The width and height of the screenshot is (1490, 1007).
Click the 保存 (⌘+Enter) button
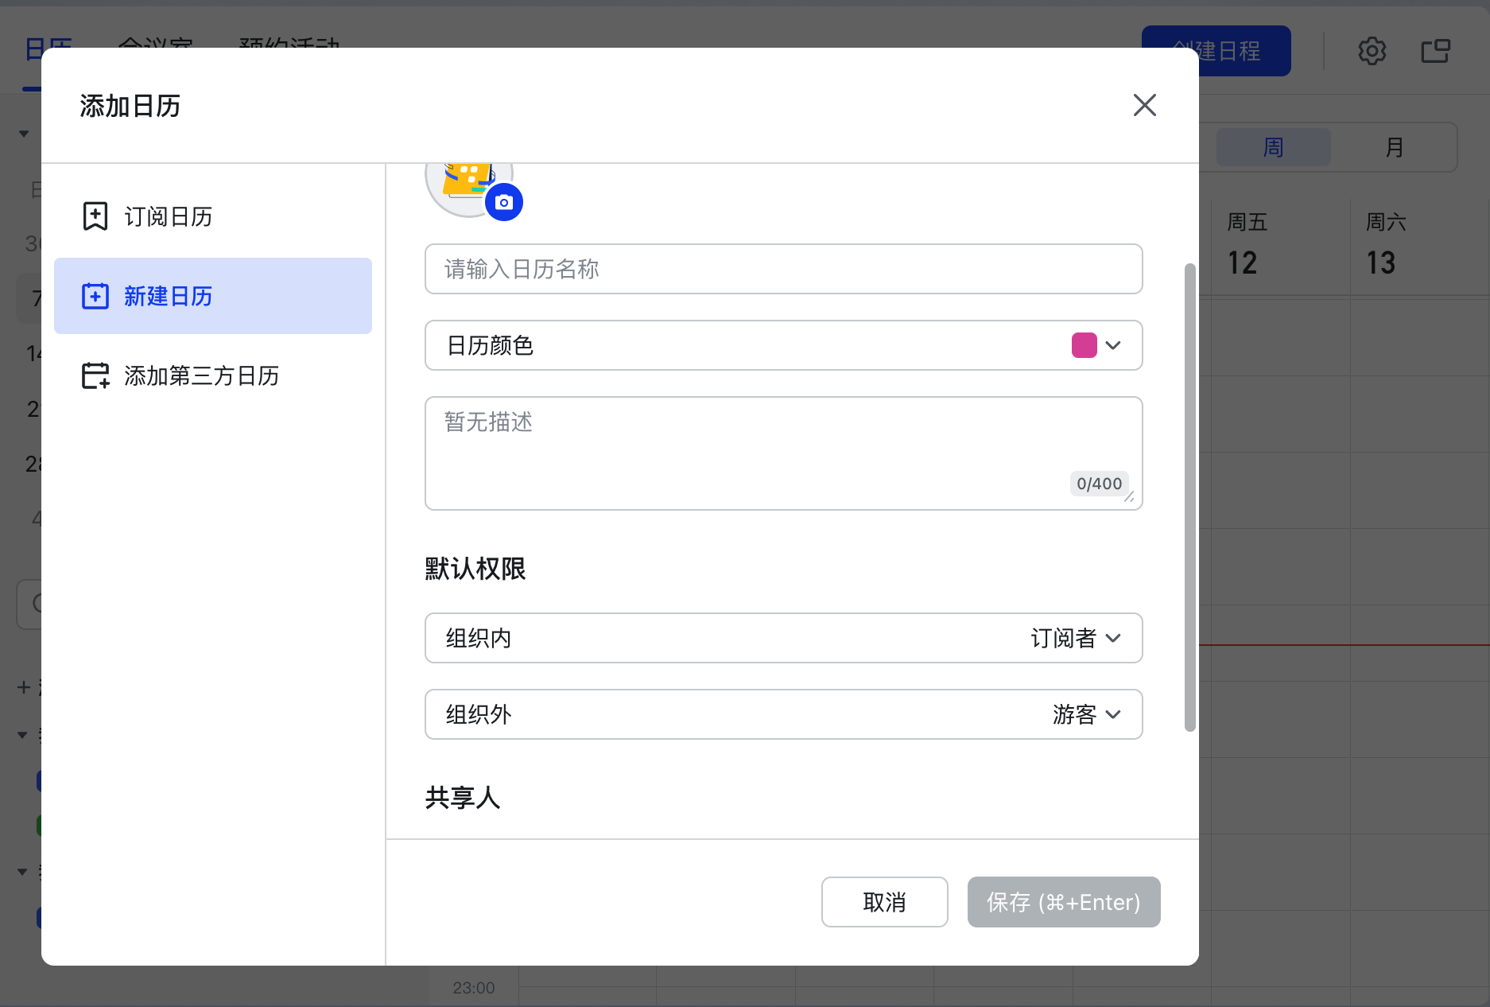(x=1064, y=902)
